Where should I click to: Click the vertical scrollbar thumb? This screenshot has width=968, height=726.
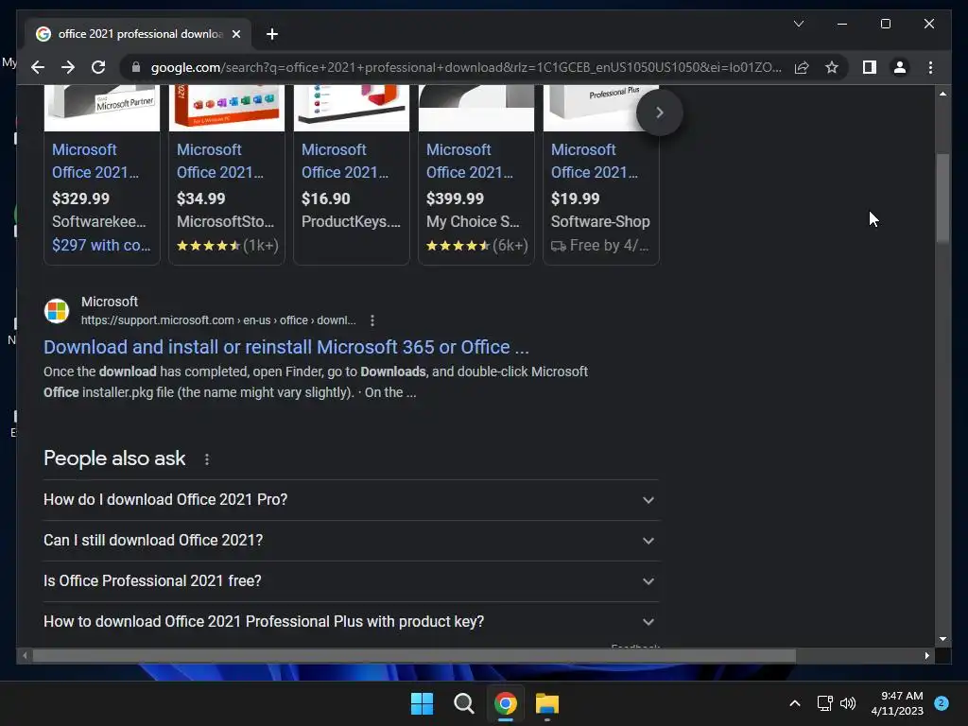click(x=942, y=198)
